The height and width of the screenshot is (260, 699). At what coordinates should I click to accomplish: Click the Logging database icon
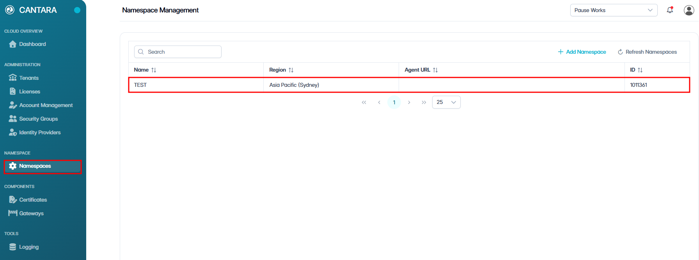coord(13,247)
